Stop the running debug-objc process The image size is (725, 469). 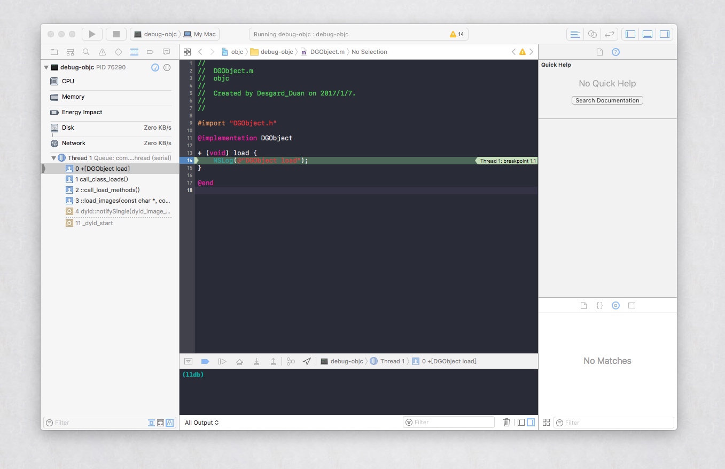(x=116, y=34)
